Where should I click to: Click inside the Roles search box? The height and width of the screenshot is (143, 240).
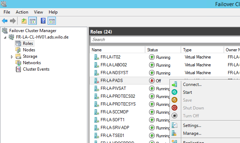click(x=165, y=40)
